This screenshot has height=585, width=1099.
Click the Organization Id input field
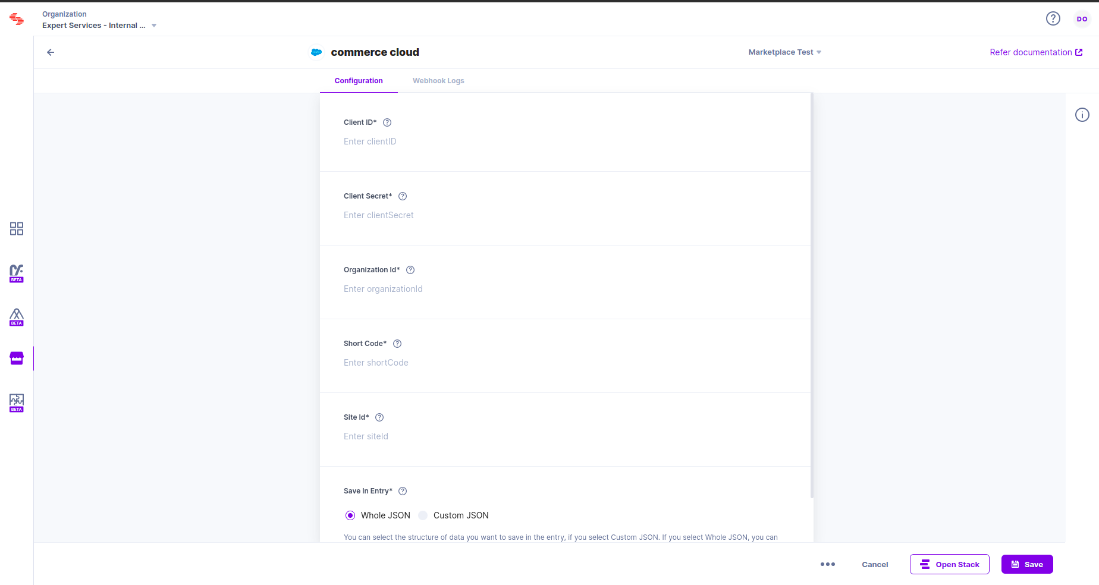[x=565, y=289]
